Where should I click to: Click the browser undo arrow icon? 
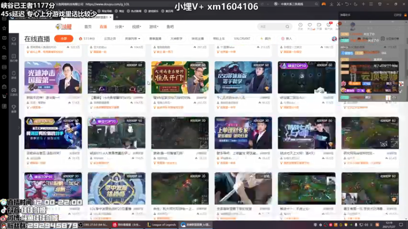(347, 4)
